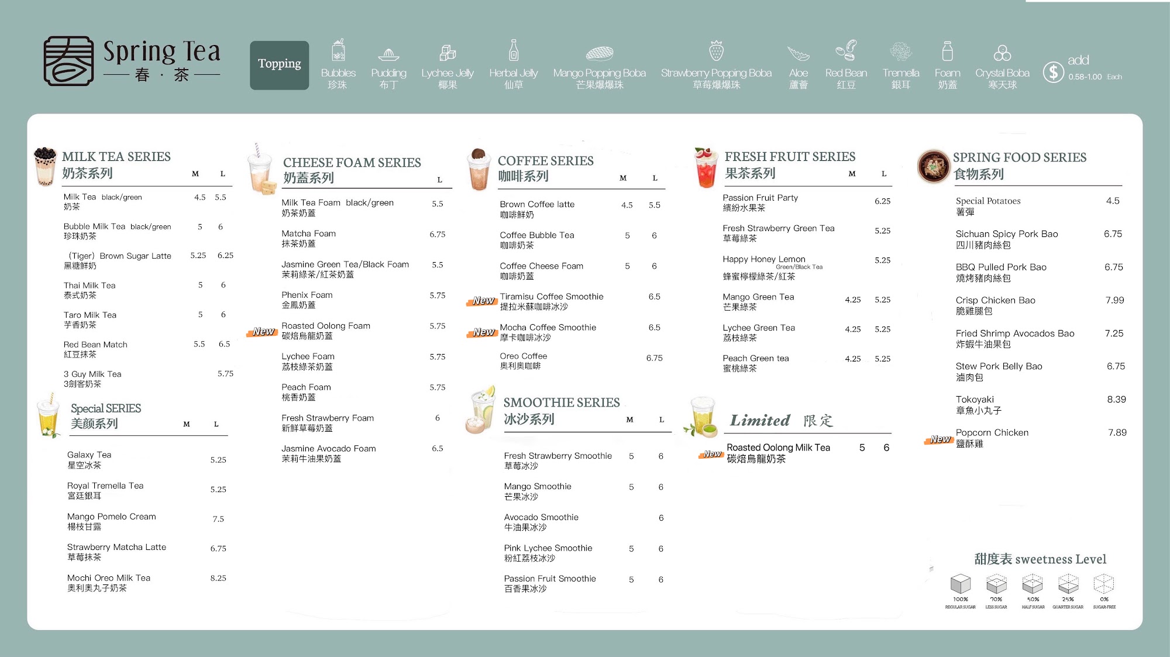Click the Spring Tea logo
Image resolution: width=1170 pixels, height=657 pixels.
(x=132, y=61)
